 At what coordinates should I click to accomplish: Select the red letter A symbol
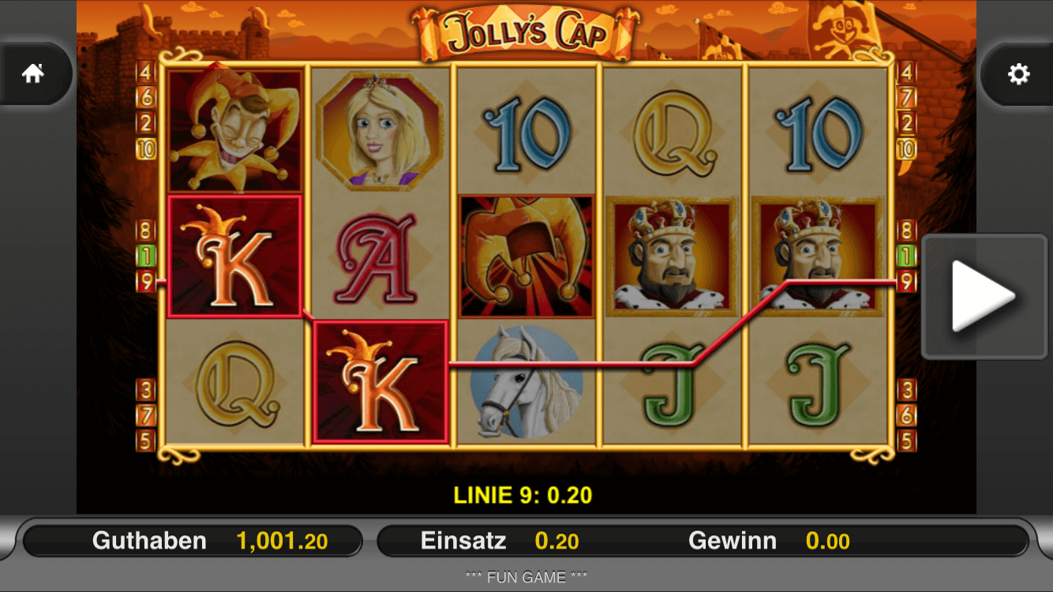[380, 257]
